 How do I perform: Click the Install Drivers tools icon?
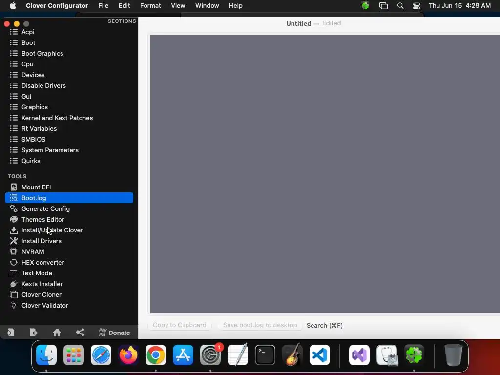pos(13,241)
